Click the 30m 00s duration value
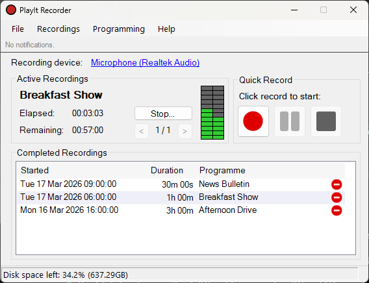The width and height of the screenshot is (369, 283). pyautogui.click(x=177, y=184)
